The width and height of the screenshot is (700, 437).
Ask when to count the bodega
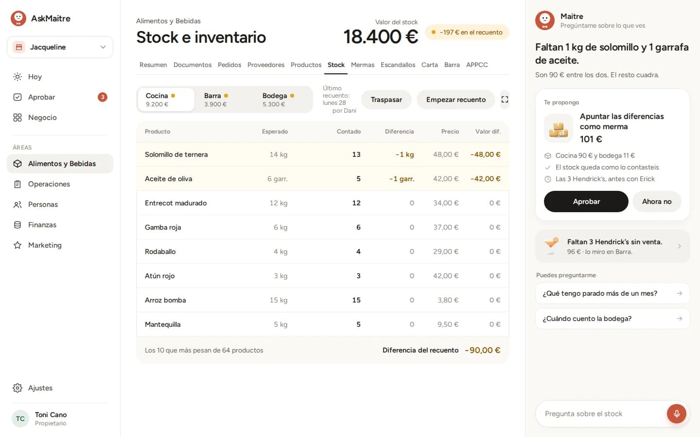612,319
